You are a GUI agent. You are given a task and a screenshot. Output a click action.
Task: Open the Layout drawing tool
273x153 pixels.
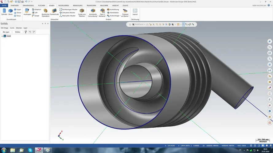135,12
